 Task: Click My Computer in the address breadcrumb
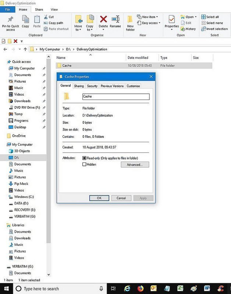[x=50, y=49]
